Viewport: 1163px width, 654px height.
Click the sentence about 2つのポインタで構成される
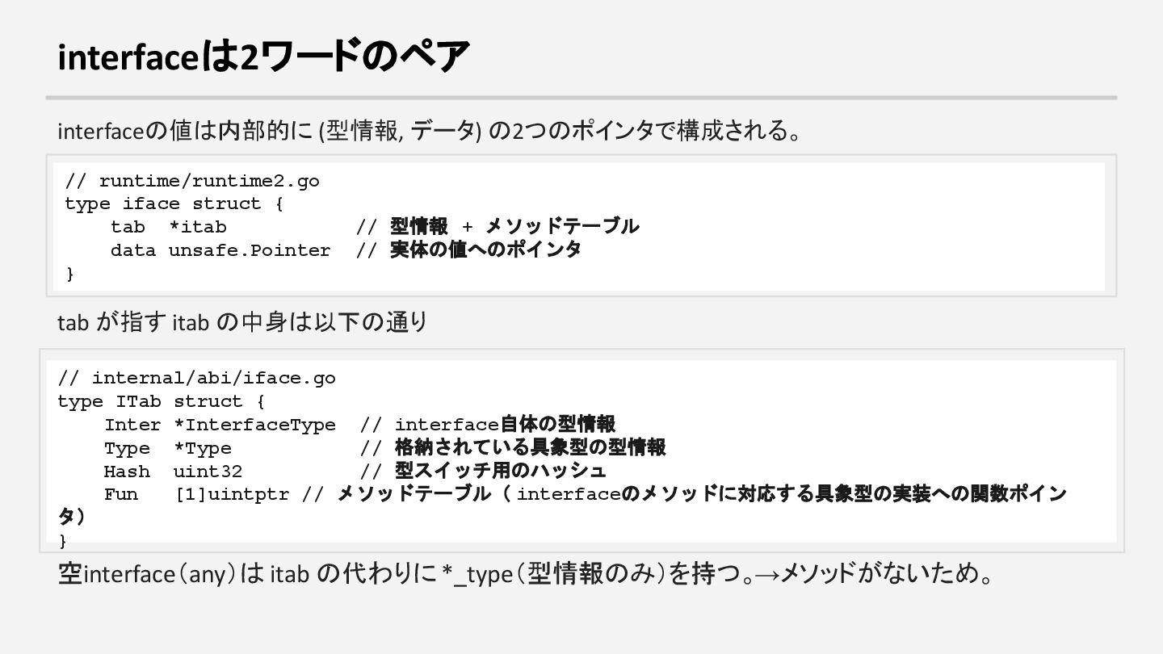tap(429, 130)
